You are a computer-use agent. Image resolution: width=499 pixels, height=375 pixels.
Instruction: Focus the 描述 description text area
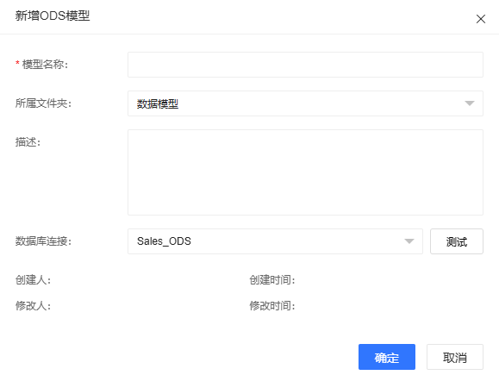tap(305, 172)
